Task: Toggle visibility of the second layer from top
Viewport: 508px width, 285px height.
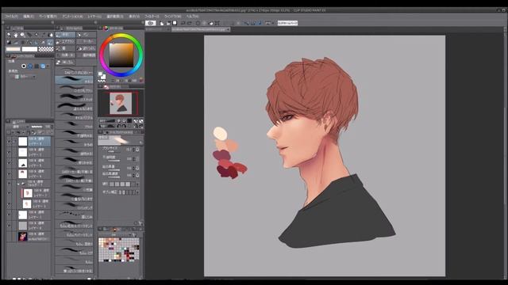Action: point(9,152)
